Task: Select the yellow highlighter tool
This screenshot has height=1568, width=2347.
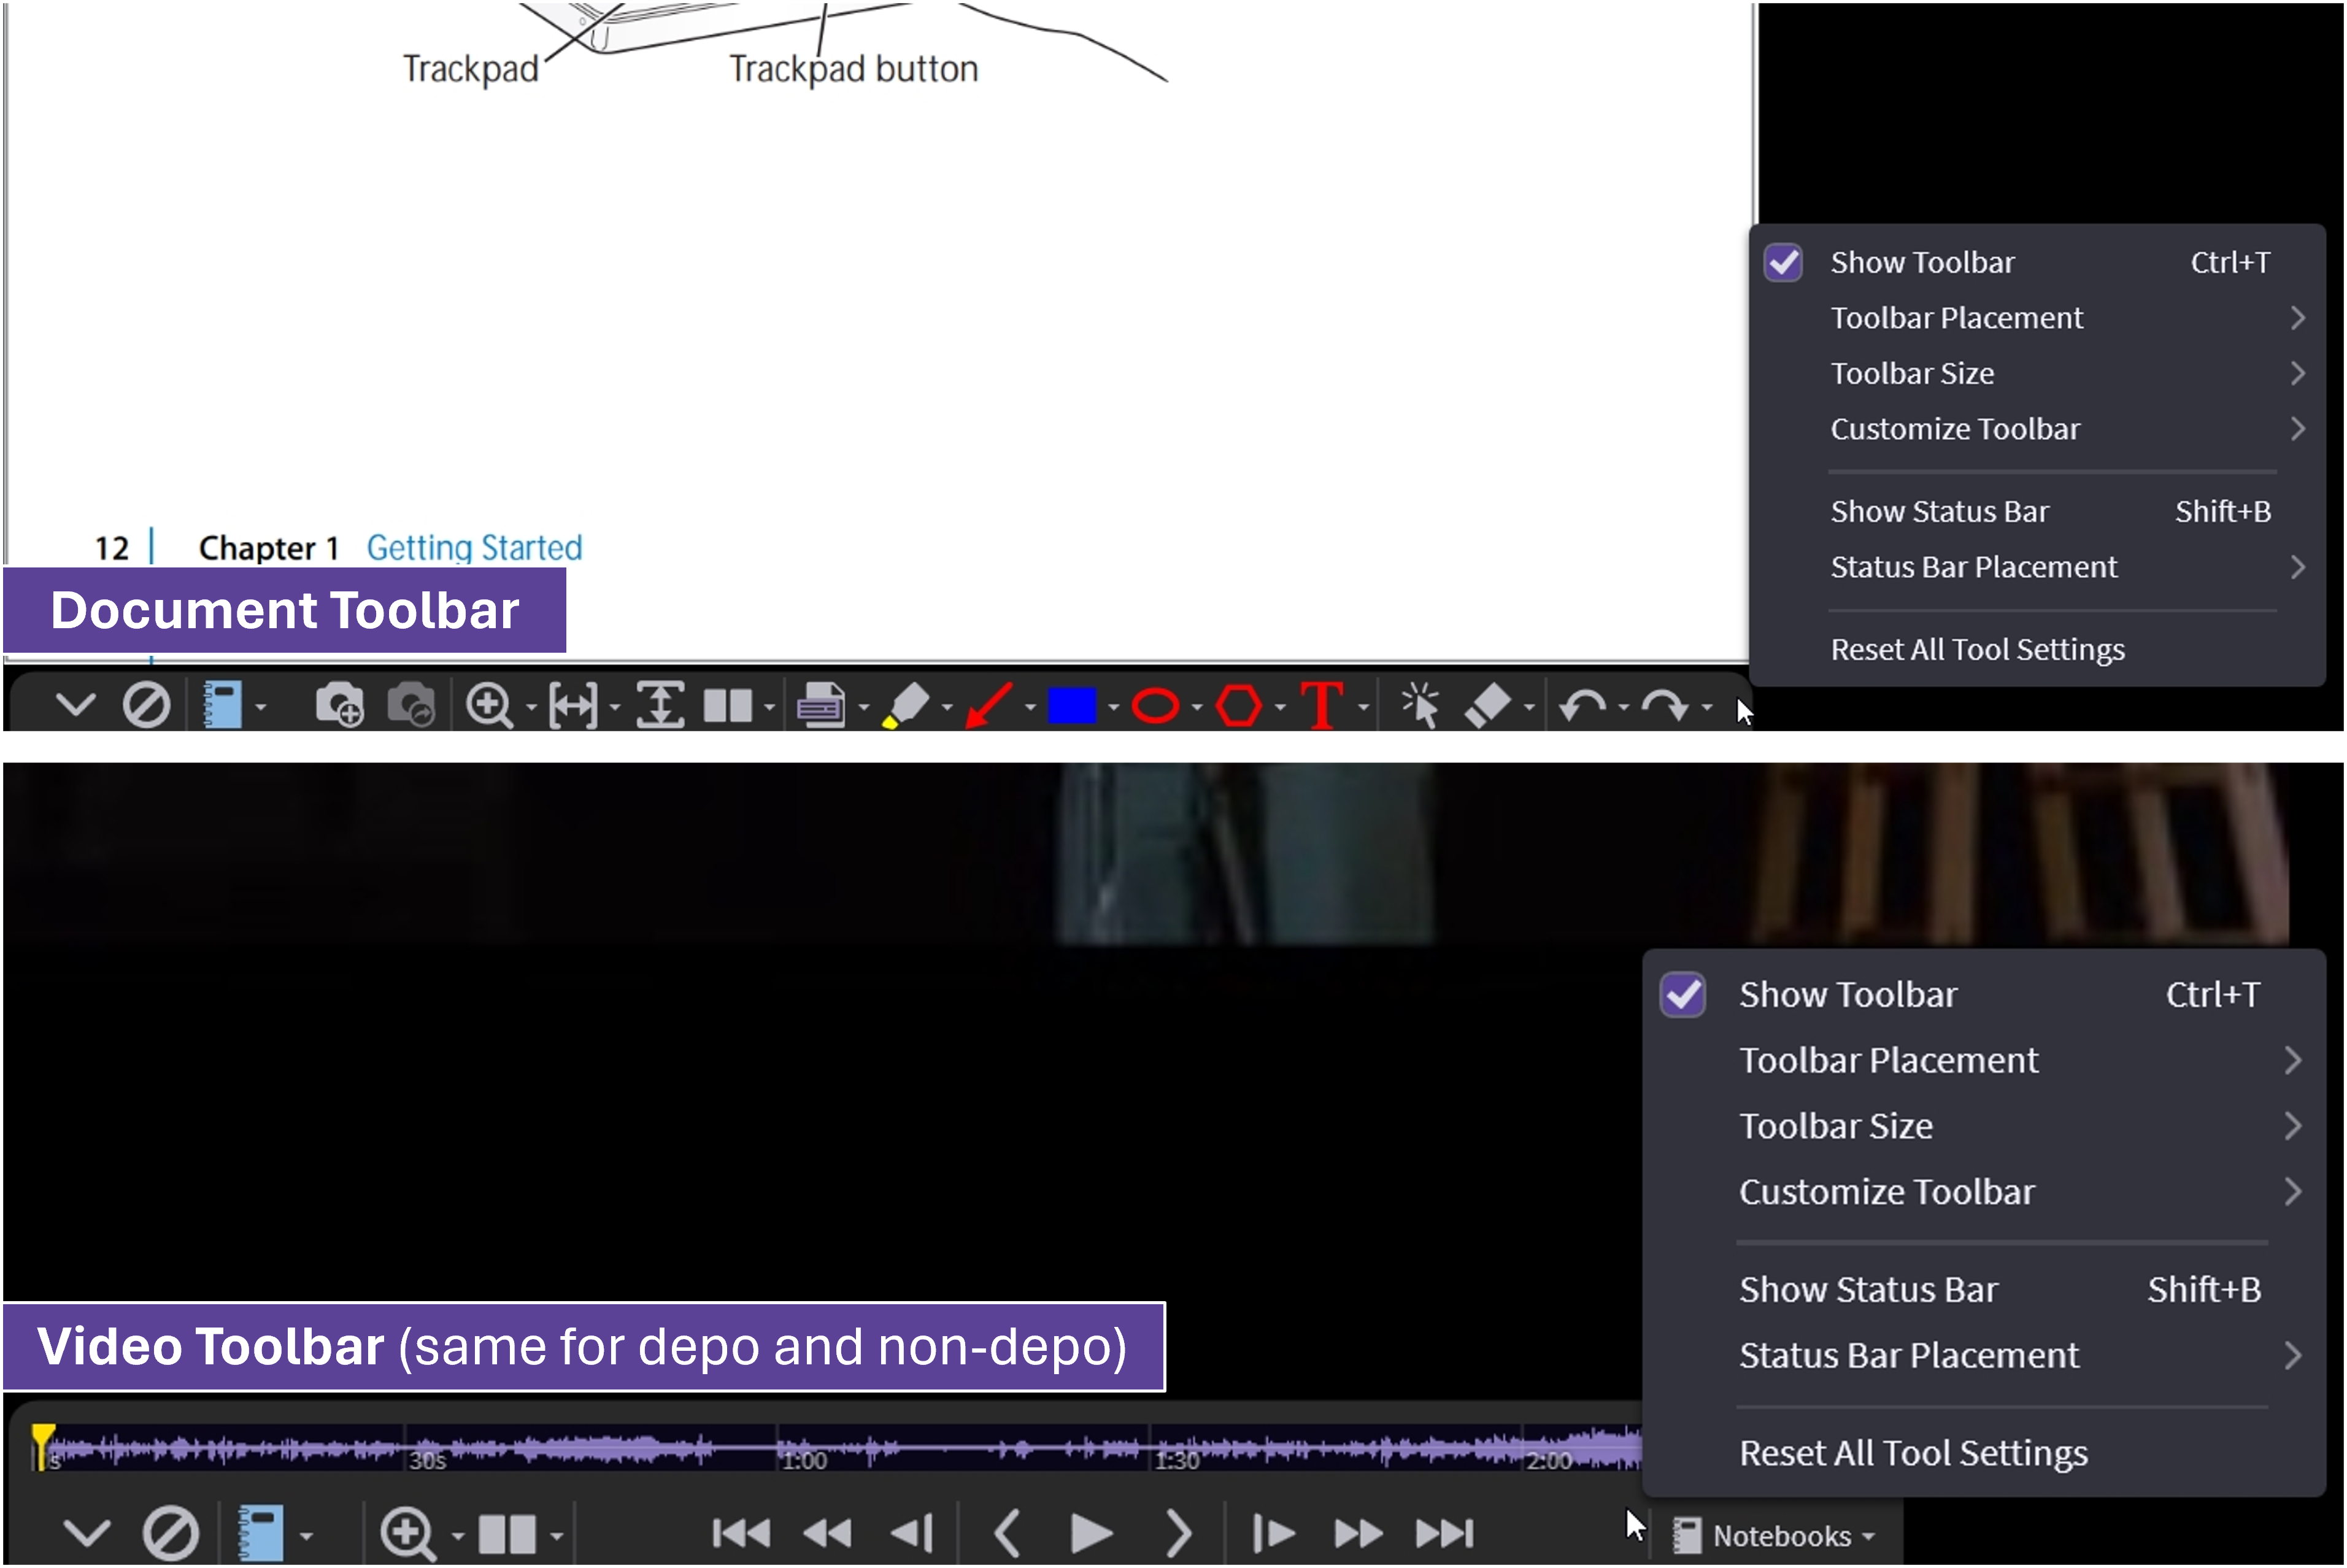Action: [x=906, y=705]
